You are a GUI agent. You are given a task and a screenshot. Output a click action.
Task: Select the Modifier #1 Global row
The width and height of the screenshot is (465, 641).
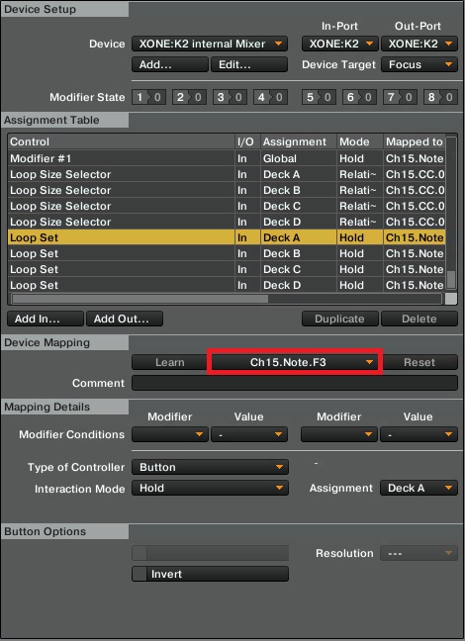227,158
